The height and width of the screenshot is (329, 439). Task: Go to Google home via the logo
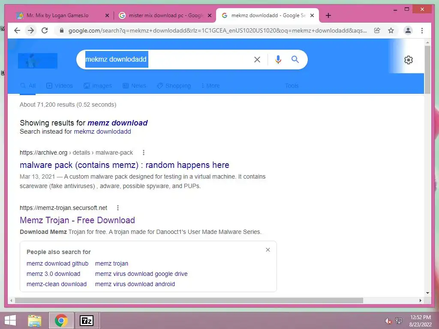click(x=38, y=61)
